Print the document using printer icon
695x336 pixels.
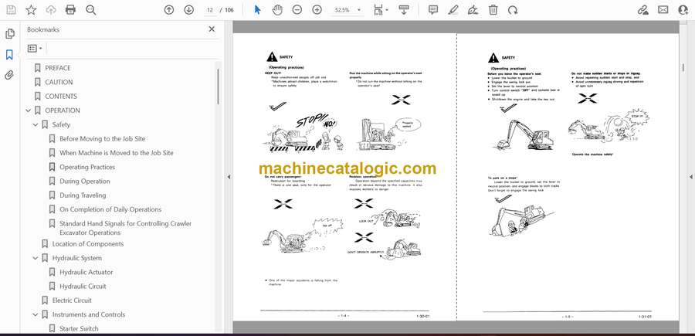(70, 10)
